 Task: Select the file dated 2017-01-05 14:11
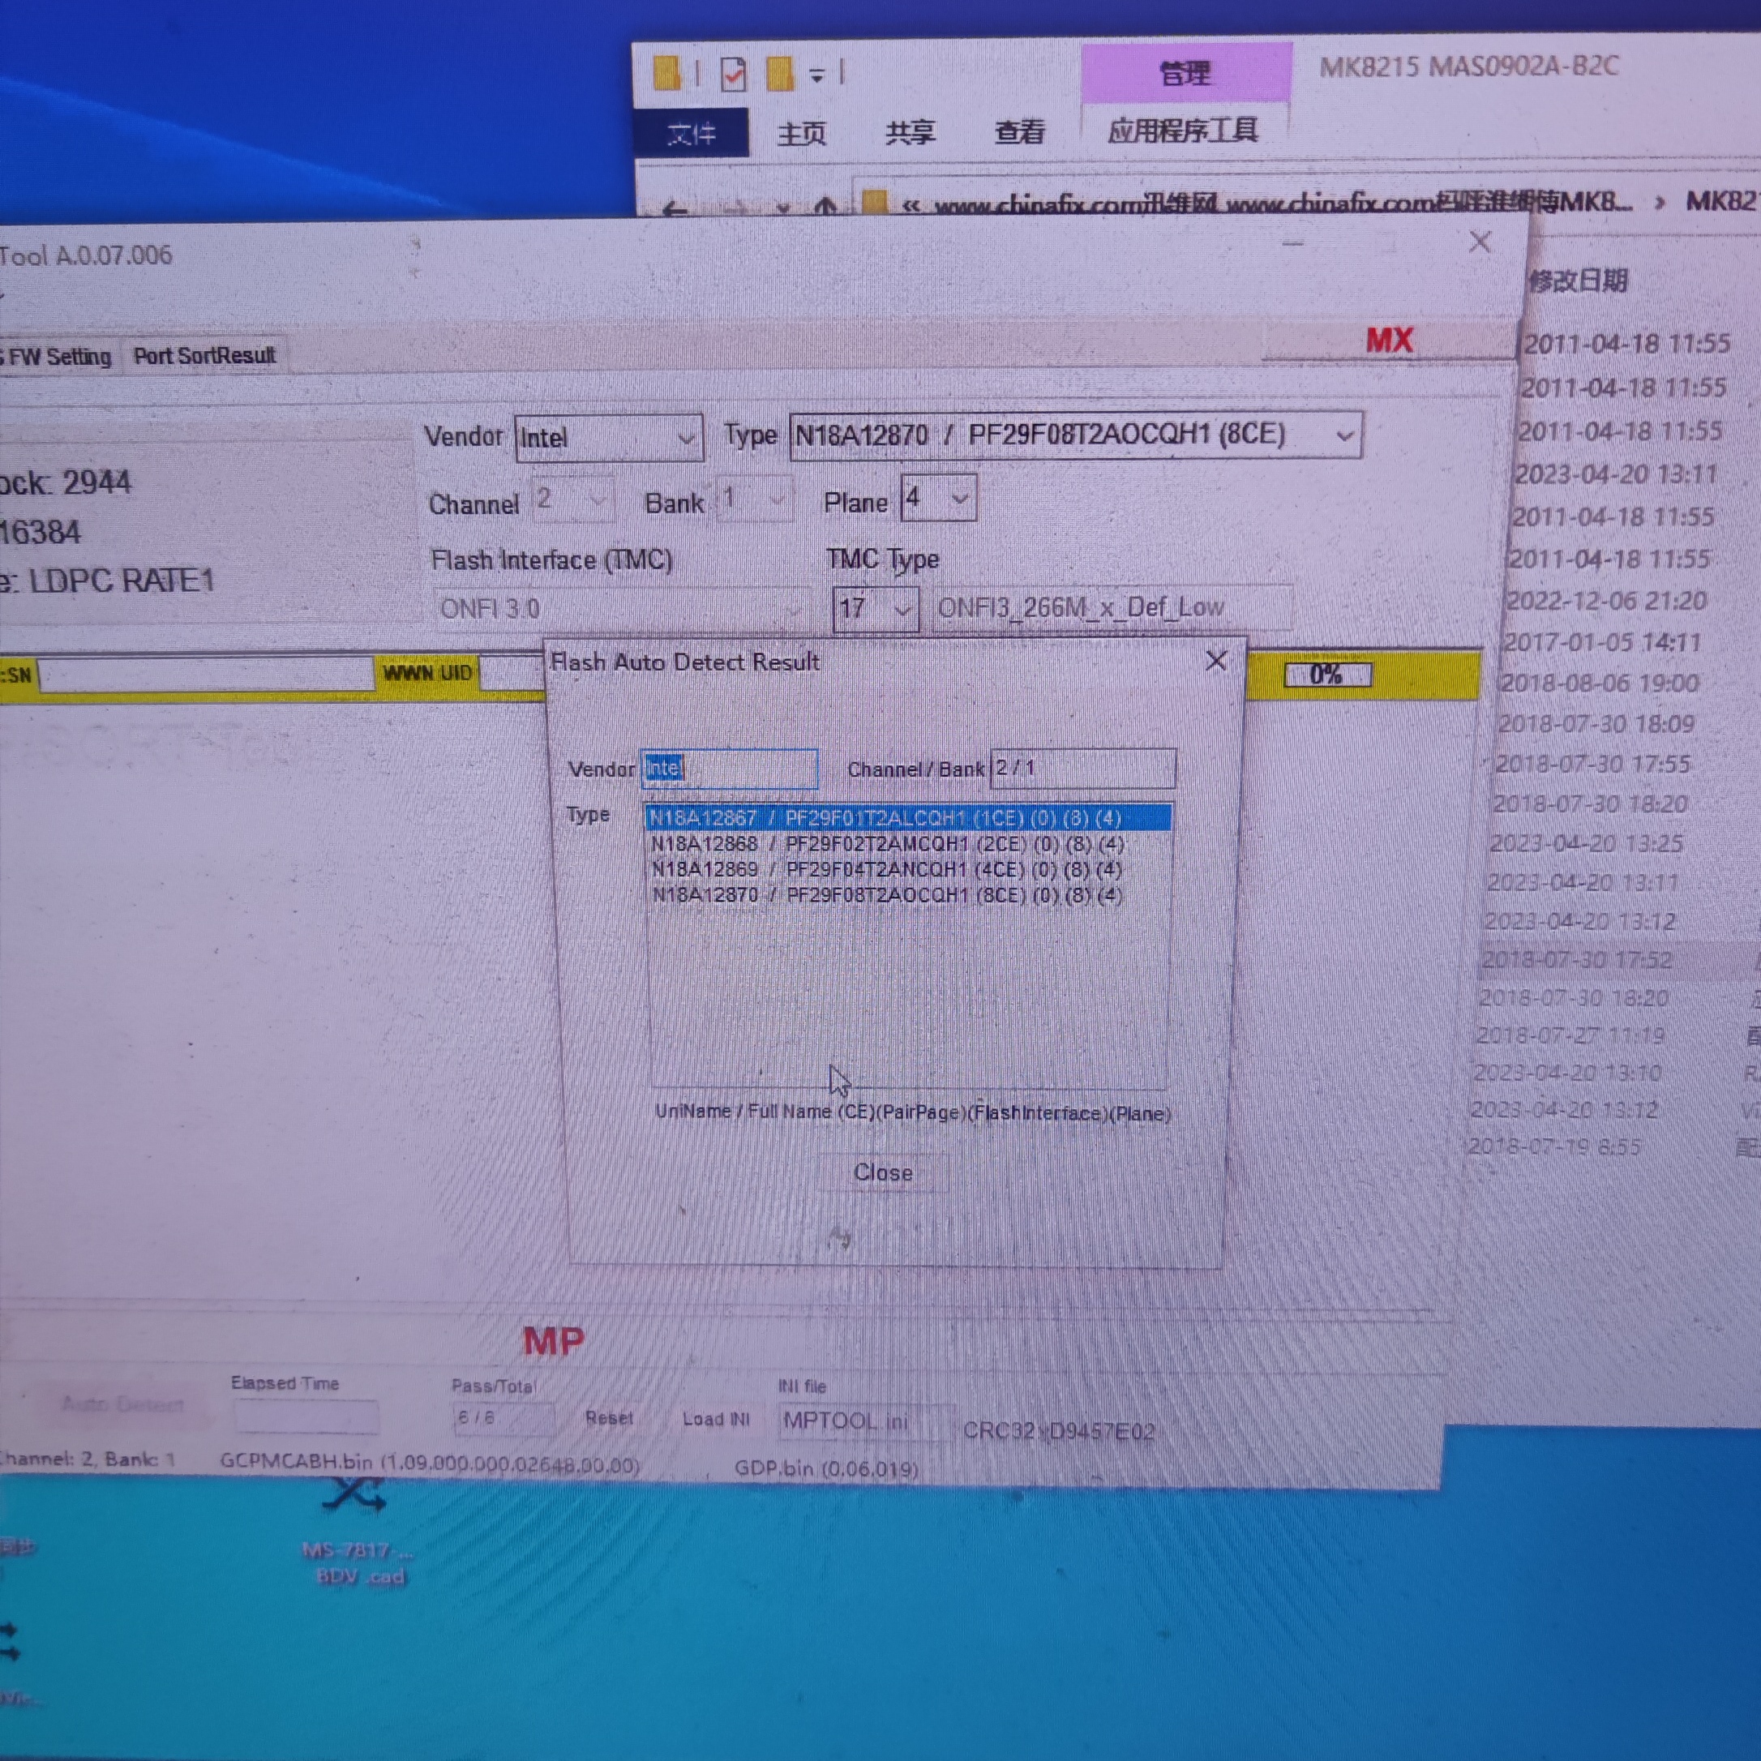[1601, 643]
